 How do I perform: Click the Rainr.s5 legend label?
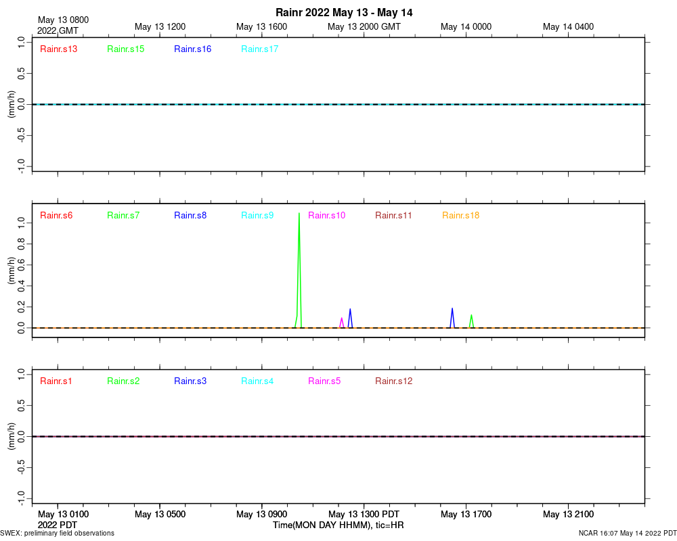pyautogui.click(x=324, y=381)
